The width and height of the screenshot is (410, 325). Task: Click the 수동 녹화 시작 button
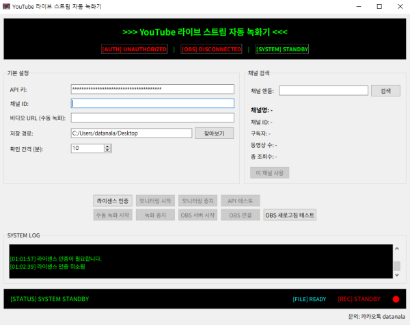113,215
